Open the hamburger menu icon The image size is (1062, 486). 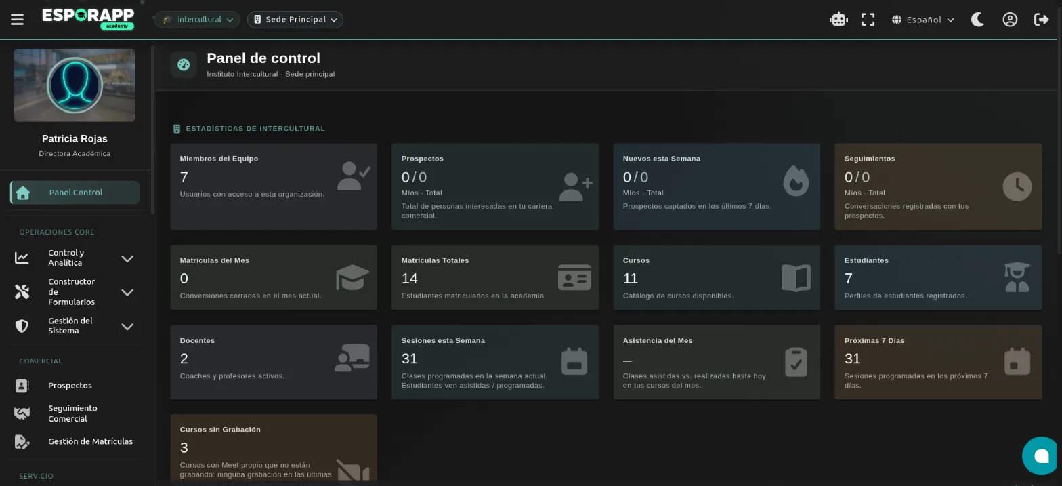pos(18,20)
